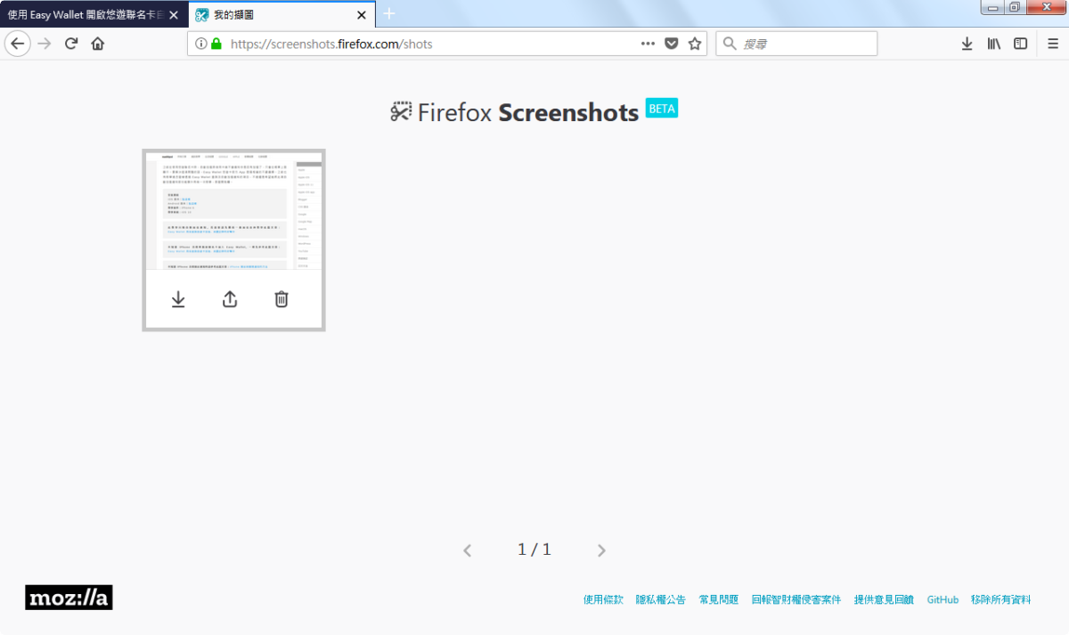Click the green secure connection padlock
1069x635 pixels.
[216, 44]
